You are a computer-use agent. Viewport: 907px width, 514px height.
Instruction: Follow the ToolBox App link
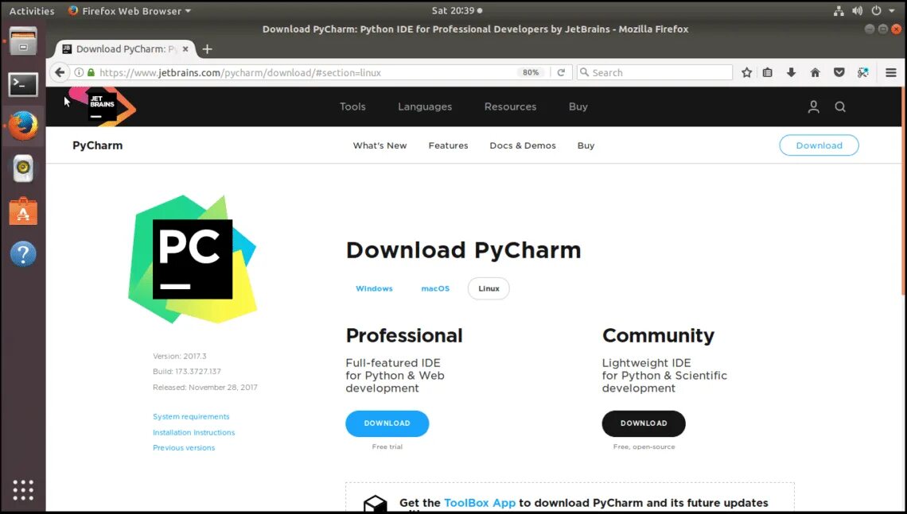coord(480,503)
